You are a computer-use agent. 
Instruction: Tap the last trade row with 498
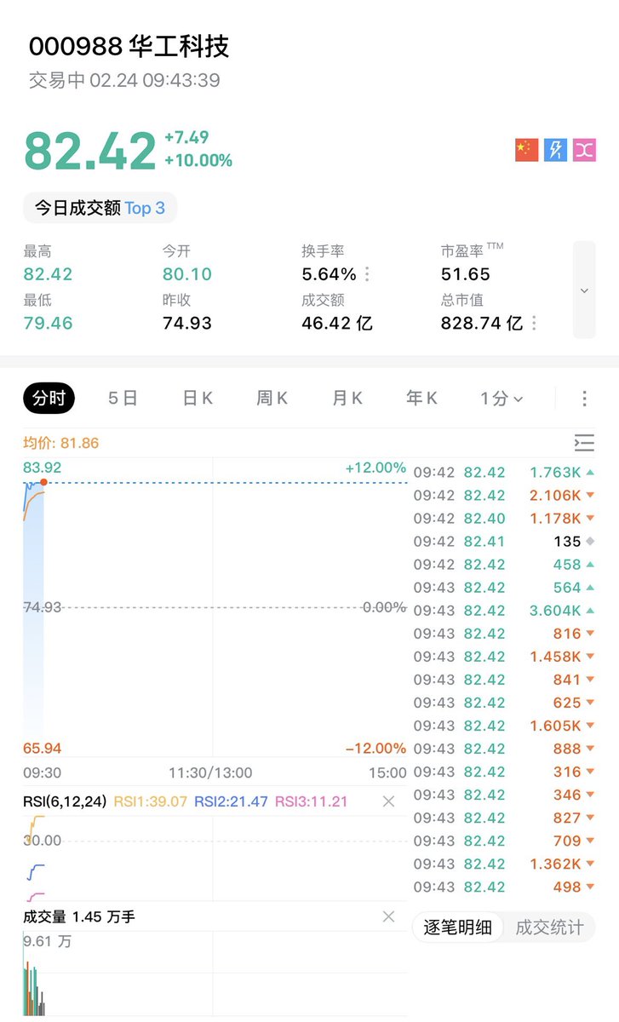504,887
